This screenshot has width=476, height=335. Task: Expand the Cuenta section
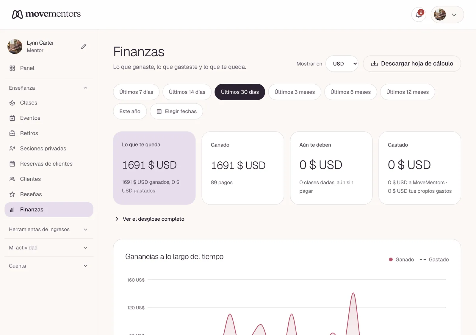click(49, 266)
